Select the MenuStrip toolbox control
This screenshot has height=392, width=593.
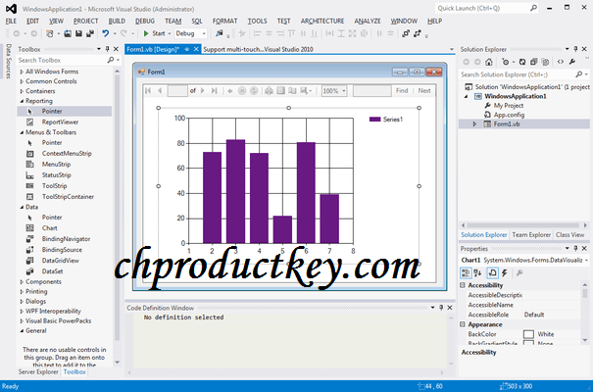(x=56, y=165)
